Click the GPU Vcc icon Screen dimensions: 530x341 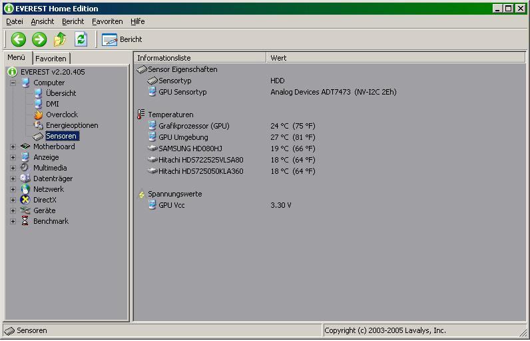tap(152, 205)
